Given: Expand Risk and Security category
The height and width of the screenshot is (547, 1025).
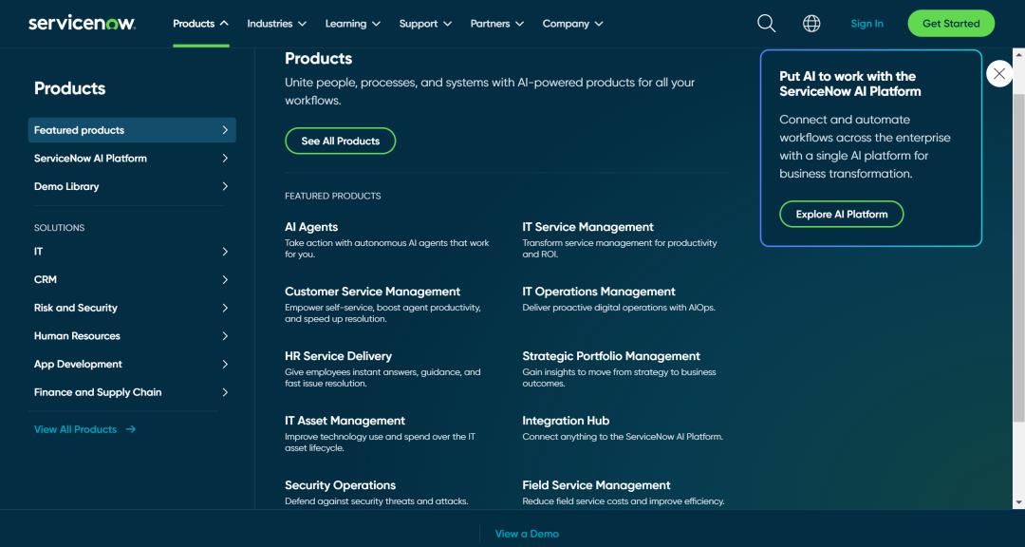Looking at the screenshot, I should (132, 308).
